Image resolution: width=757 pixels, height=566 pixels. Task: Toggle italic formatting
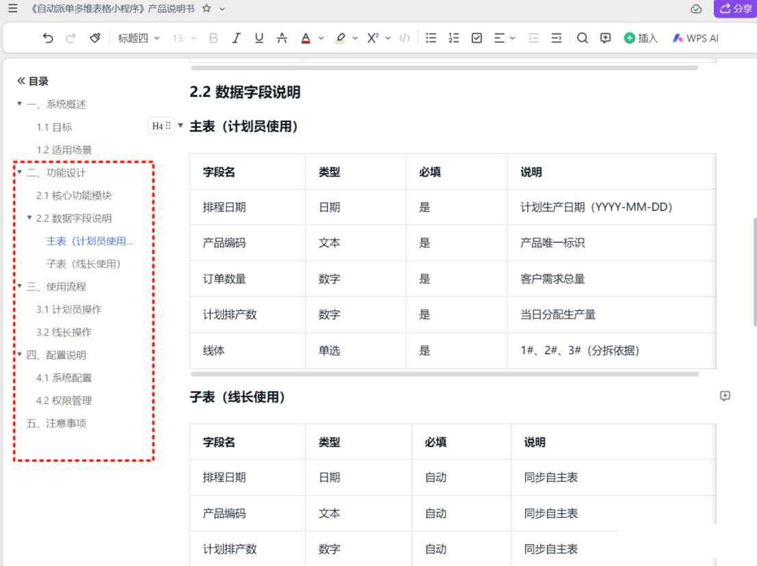pyautogui.click(x=236, y=38)
